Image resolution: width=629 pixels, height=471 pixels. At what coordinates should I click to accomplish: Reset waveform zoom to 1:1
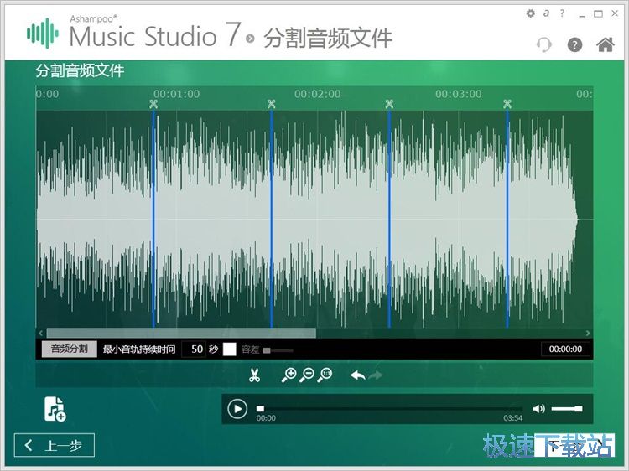pos(325,375)
